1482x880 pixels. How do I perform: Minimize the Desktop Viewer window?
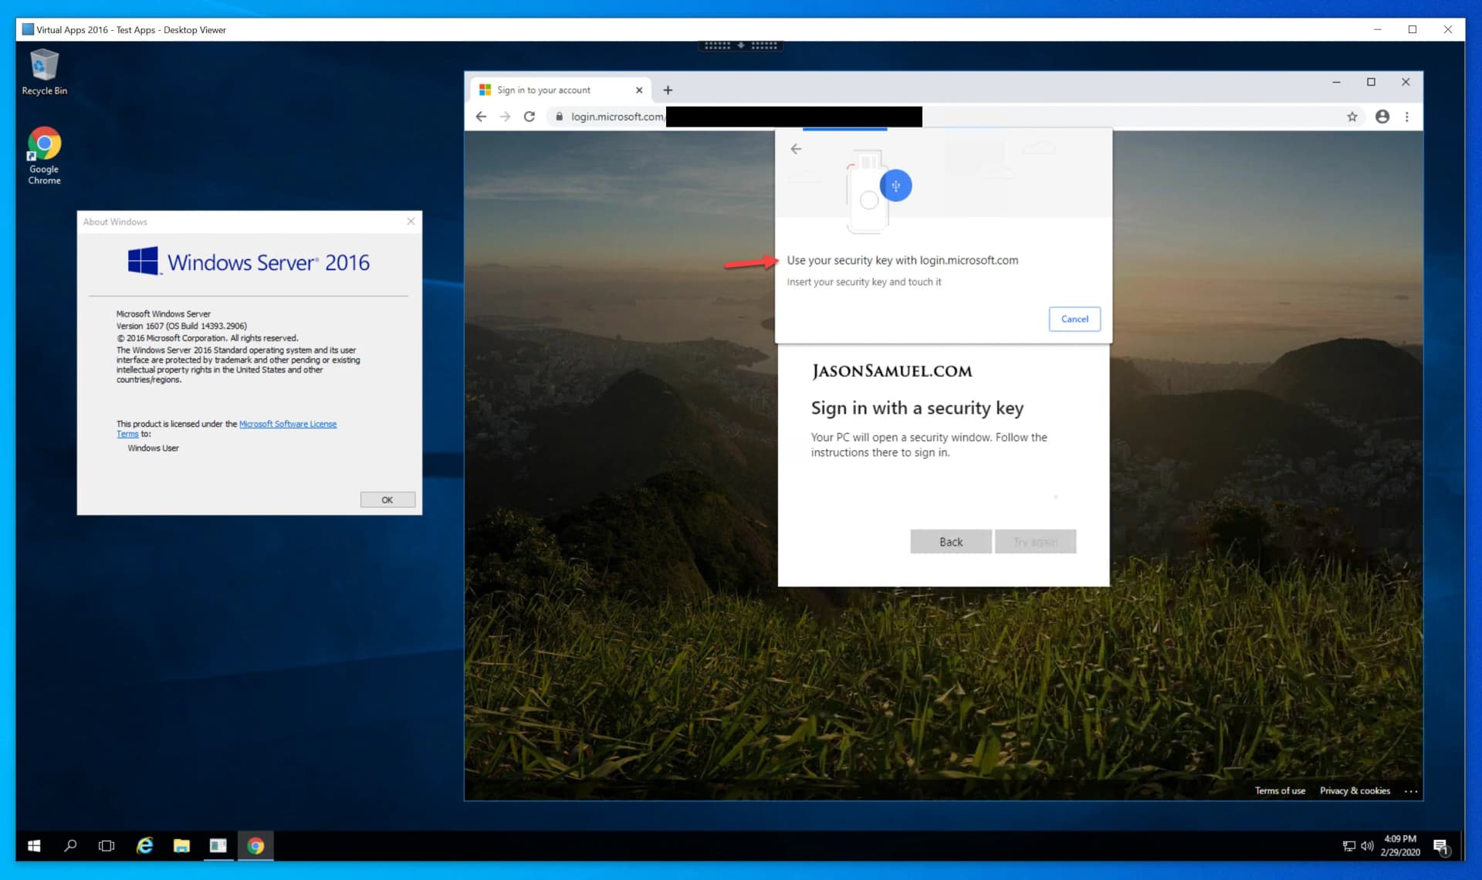(1377, 29)
